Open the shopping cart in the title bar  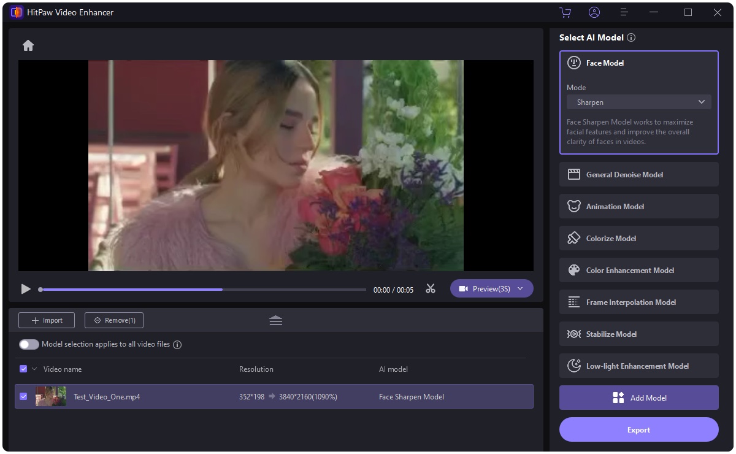(x=565, y=12)
